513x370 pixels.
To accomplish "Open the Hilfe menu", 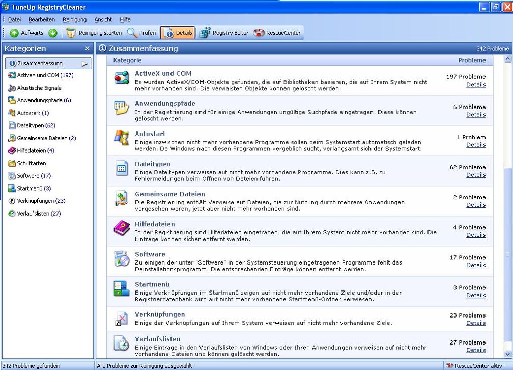I will click(x=125, y=20).
